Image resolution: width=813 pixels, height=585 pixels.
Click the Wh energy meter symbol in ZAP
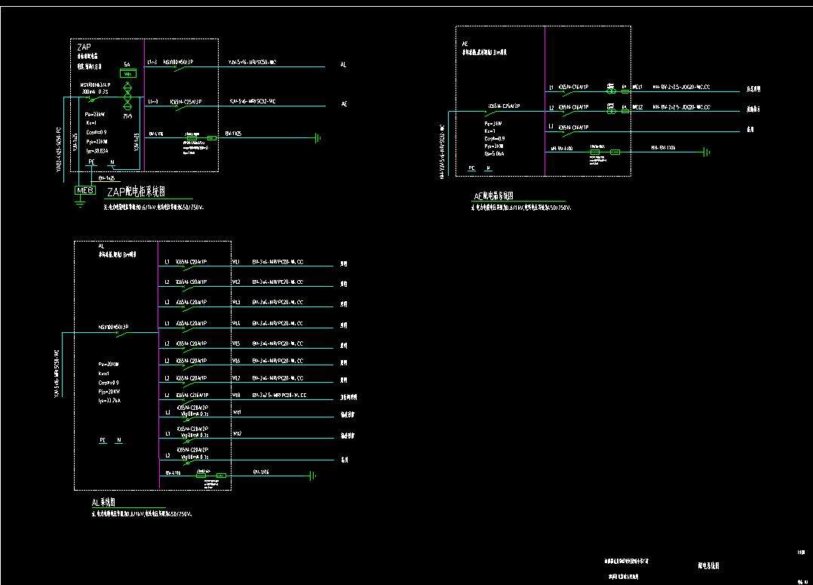(x=127, y=74)
